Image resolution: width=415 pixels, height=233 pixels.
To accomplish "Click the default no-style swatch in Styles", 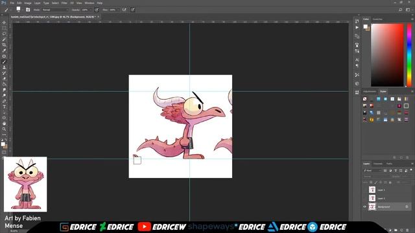I will click(365, 99).
